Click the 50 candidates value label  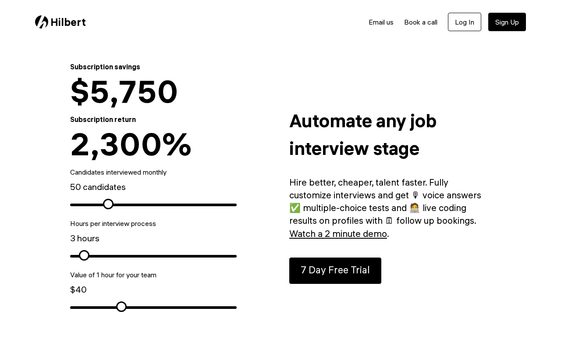98,187
